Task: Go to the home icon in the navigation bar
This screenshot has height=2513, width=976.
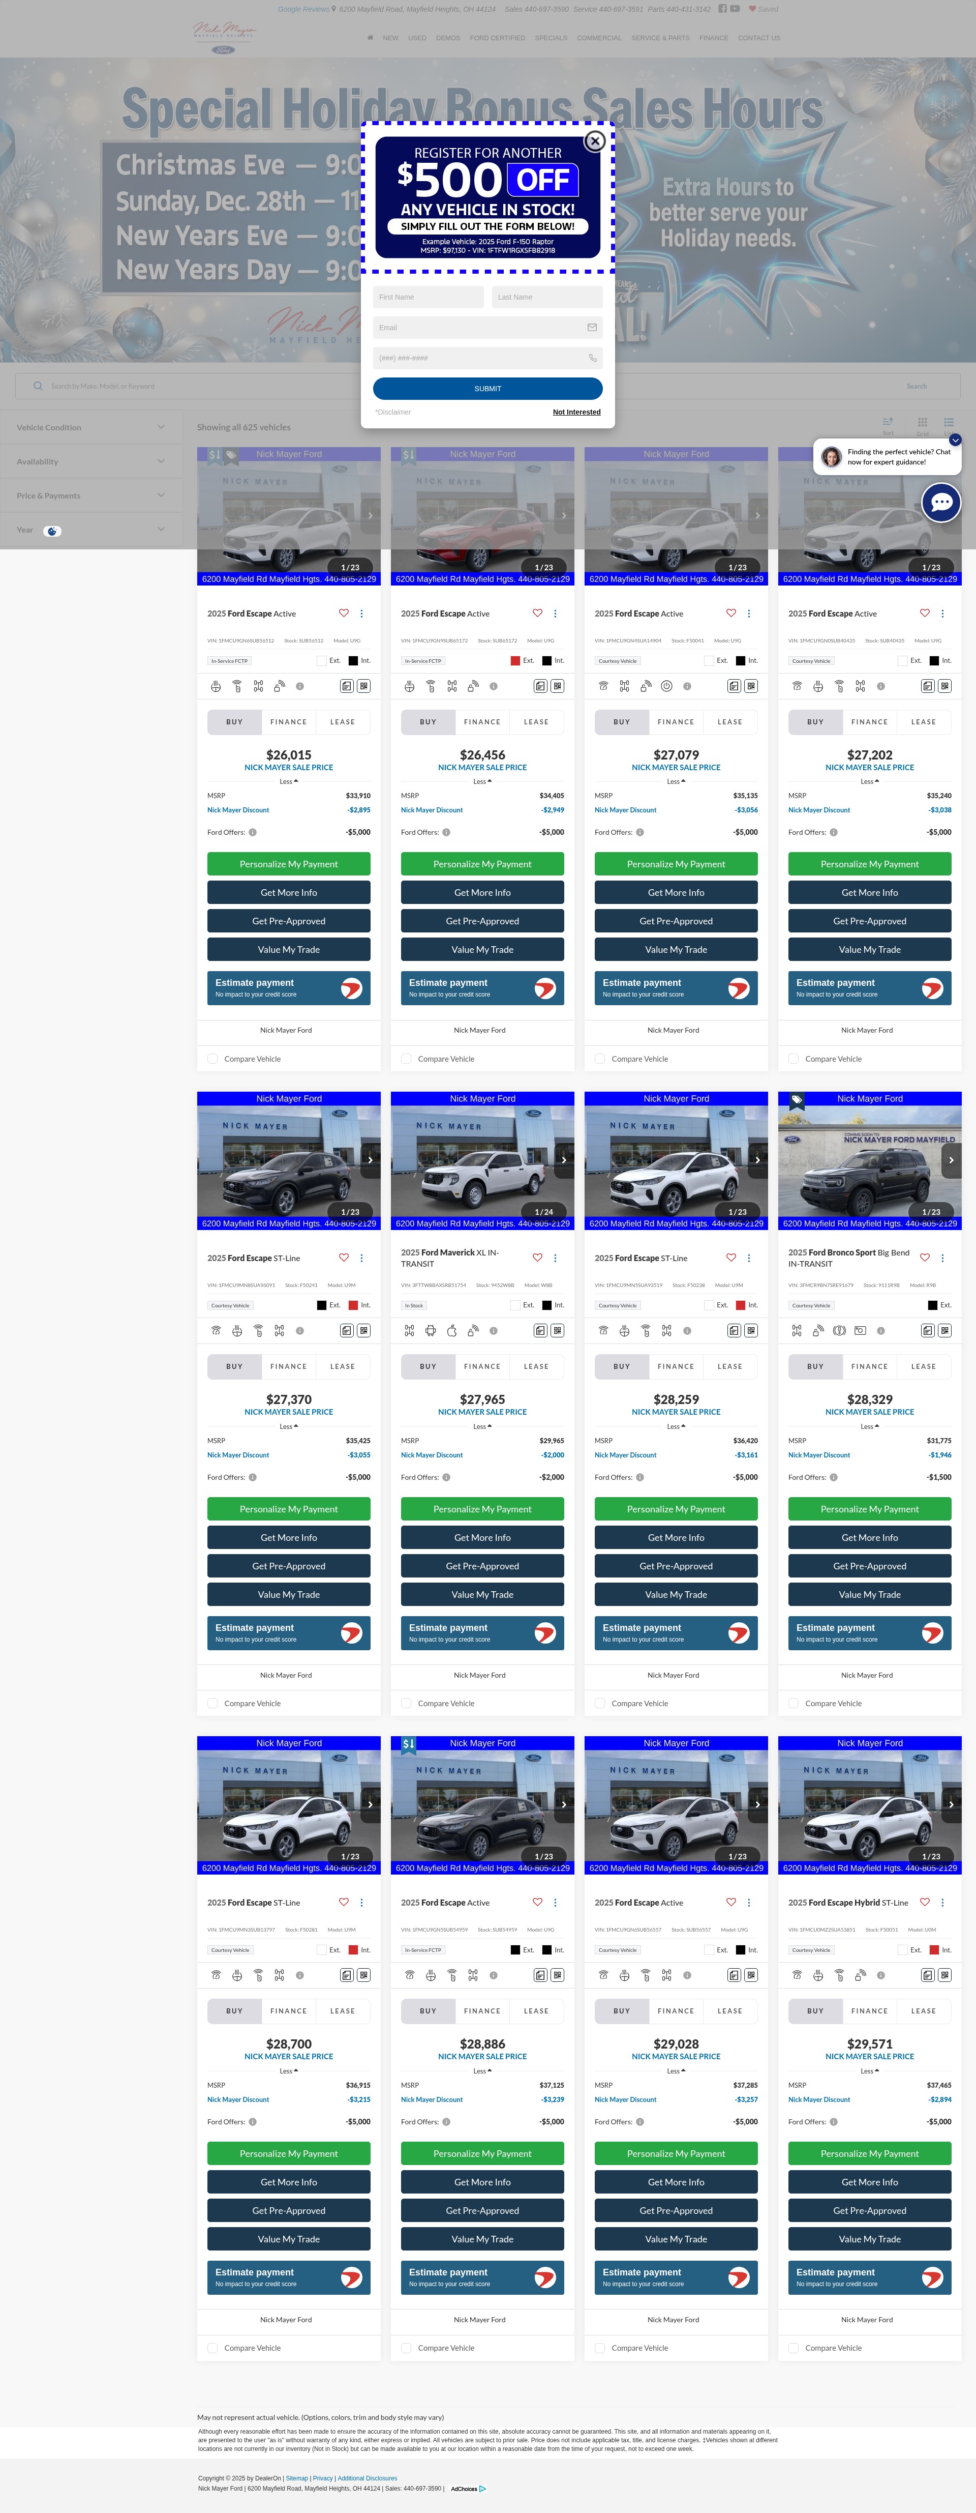Action: click(370, 38)
